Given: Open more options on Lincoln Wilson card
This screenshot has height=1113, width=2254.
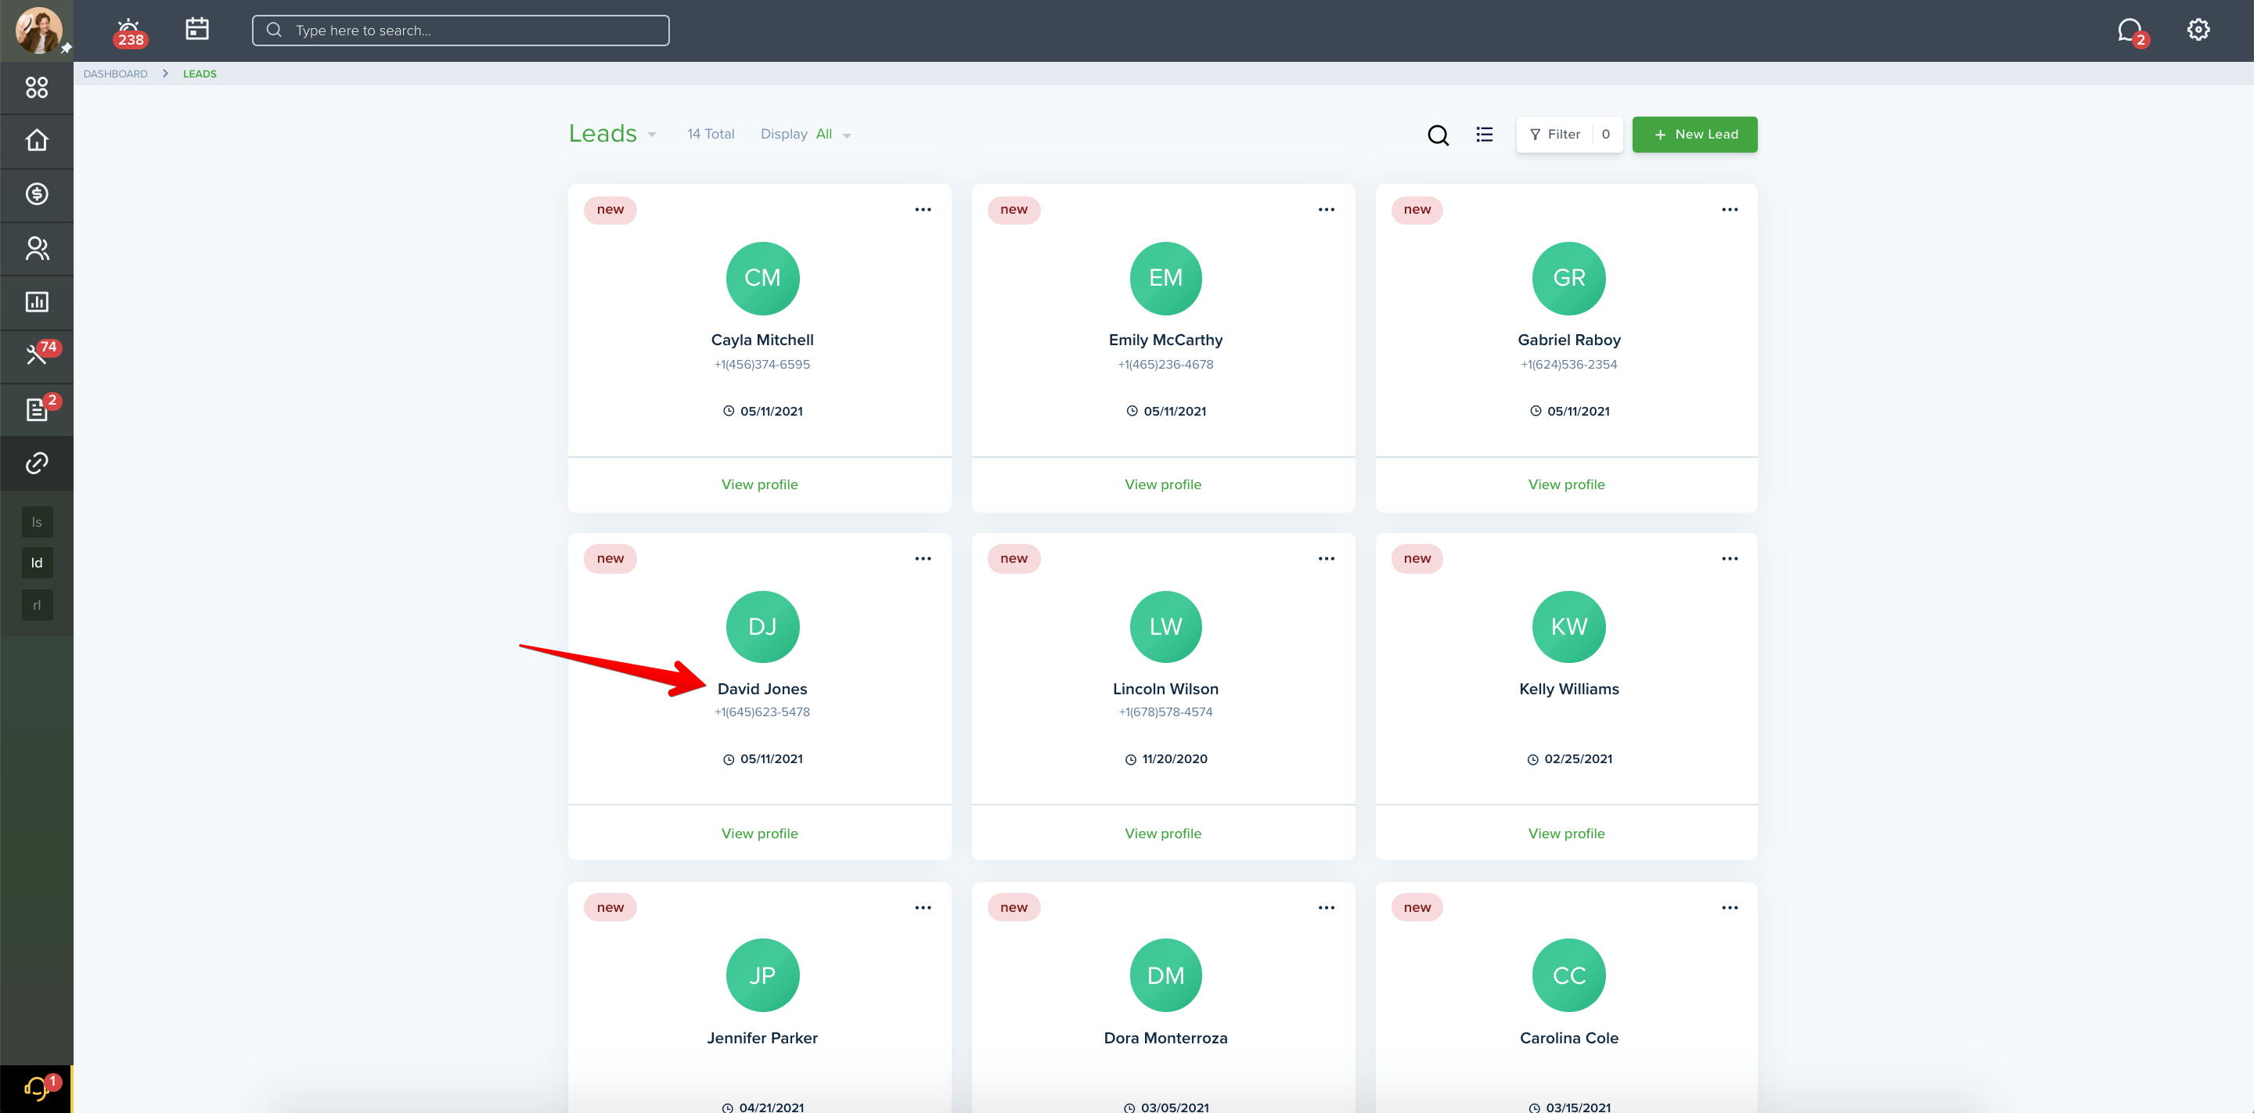Looking at the screenshot, I should pos(1326,559).
